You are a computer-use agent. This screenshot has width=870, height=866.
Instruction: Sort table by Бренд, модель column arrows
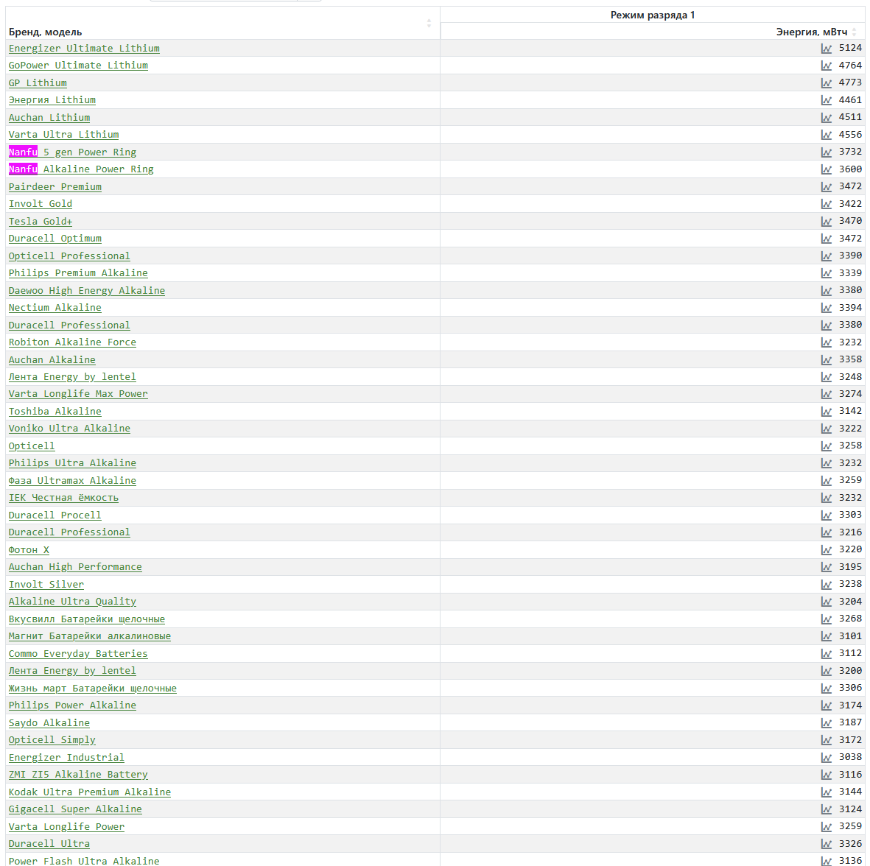click(429, 24)
